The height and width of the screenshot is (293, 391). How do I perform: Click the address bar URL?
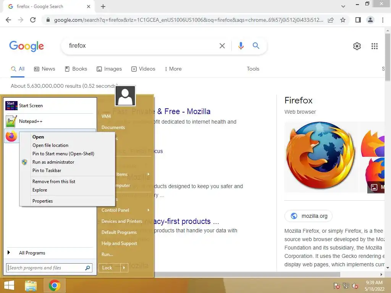click(189, 20)
